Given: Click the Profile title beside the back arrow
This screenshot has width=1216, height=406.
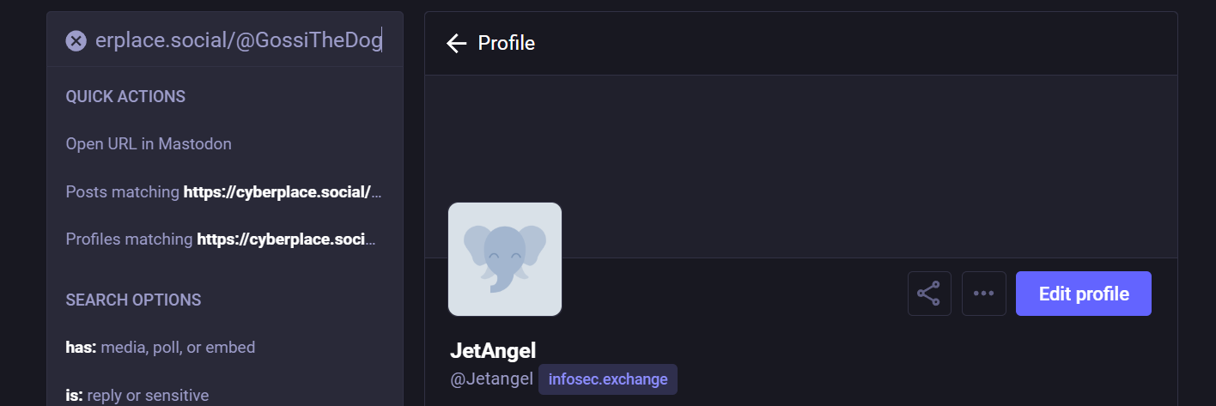Looking at the screenshot, I should tap(507, 43).
